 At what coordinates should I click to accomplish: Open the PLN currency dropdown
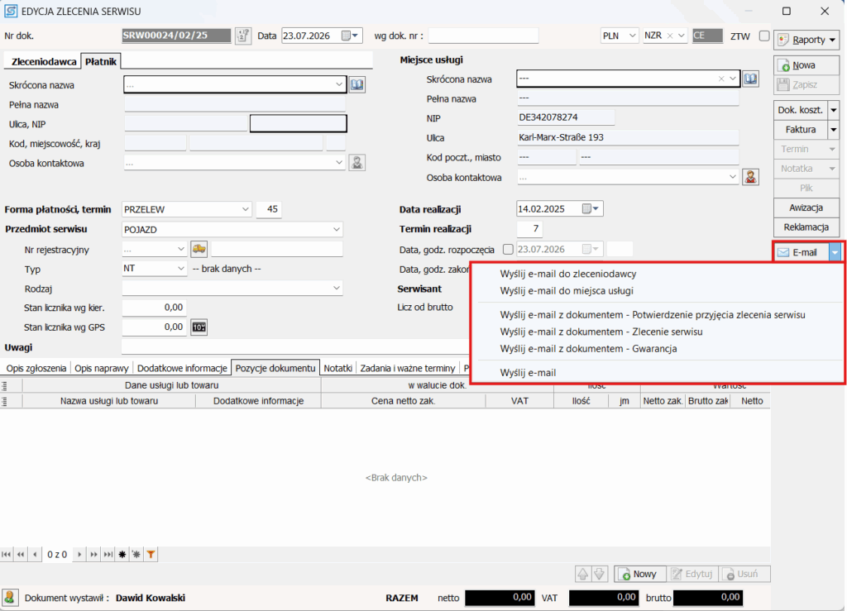(x=633, y=36)
